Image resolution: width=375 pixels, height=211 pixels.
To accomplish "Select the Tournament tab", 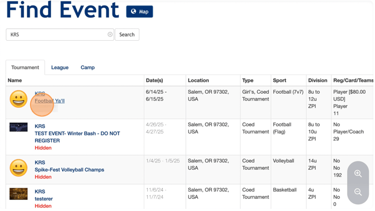I will (x=25, y=68).
